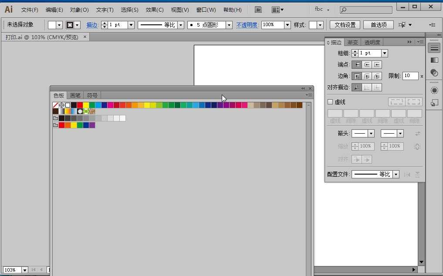
Task: Enable the 虚线 dashed line checkbox
Action: click(330, 102)
